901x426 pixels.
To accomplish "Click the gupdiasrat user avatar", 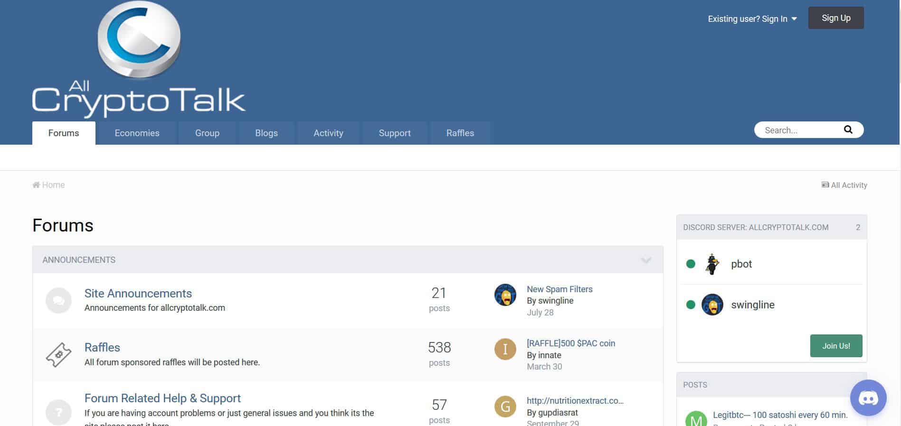I will (x=505, y=407).
